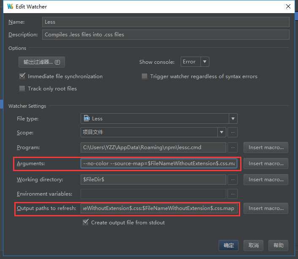The height and width of the screenshot is (259, 298).
Task: Open help with the 帮助 button
Action: (x=278, y=245)
